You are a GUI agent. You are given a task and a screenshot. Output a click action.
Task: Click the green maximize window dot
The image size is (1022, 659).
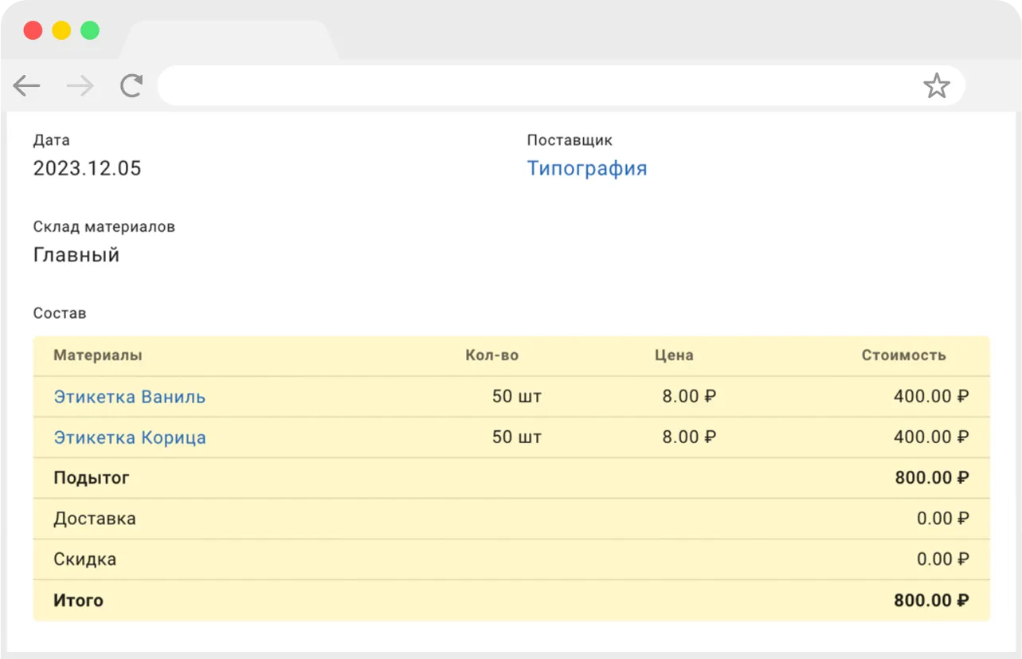[90, 31]
